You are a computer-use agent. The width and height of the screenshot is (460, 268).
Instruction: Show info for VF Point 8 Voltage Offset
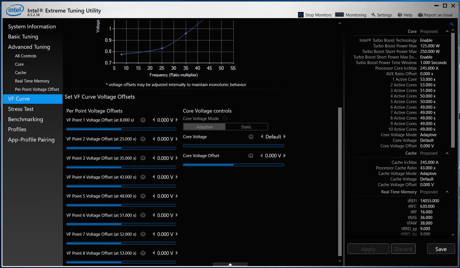143,253
